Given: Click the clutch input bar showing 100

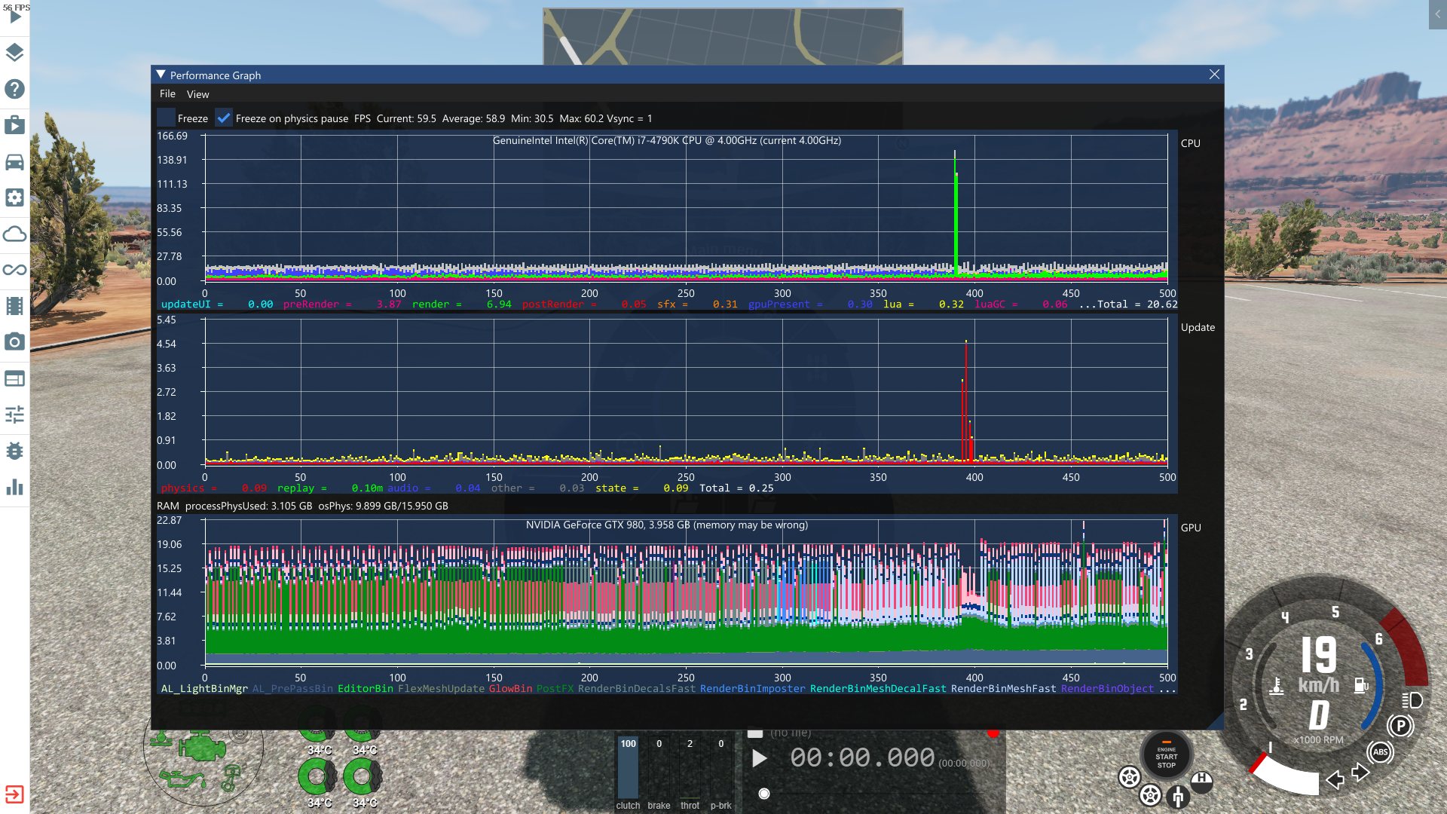Looking at the screenshot, I should pyautogui.click(x=628, y=768).
